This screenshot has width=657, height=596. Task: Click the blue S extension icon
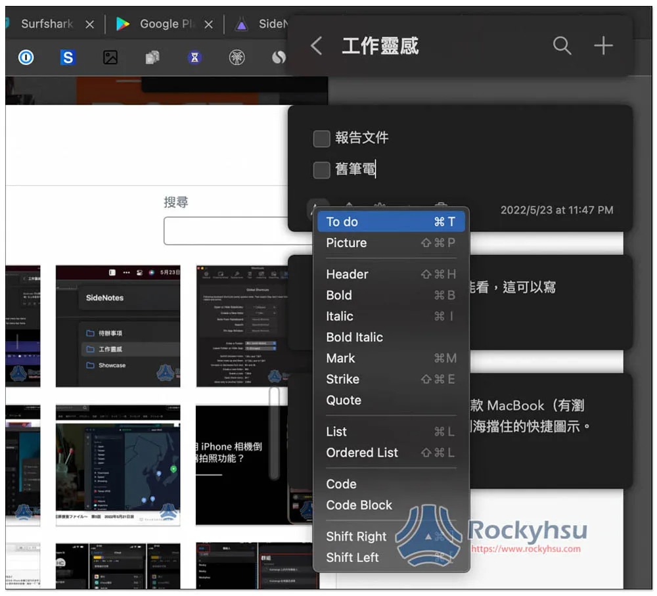coord(68,58)
